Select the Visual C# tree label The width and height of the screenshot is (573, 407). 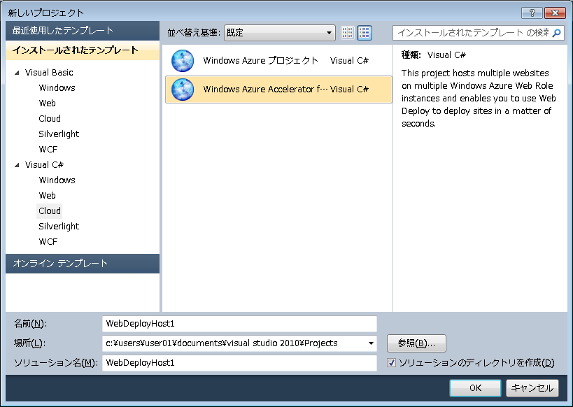pyautogui.click(x=44, y=165)
